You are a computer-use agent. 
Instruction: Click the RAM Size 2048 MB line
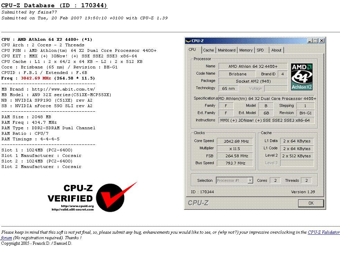(x=26, y=117)
